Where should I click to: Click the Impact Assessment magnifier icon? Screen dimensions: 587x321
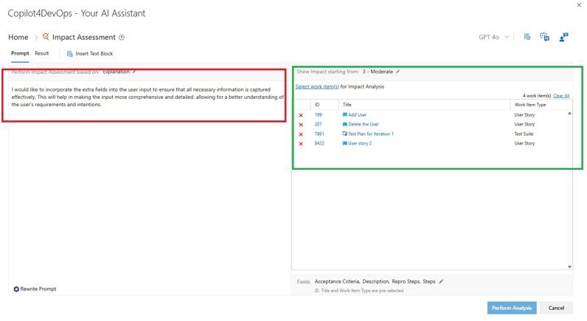tap(46, 37)
